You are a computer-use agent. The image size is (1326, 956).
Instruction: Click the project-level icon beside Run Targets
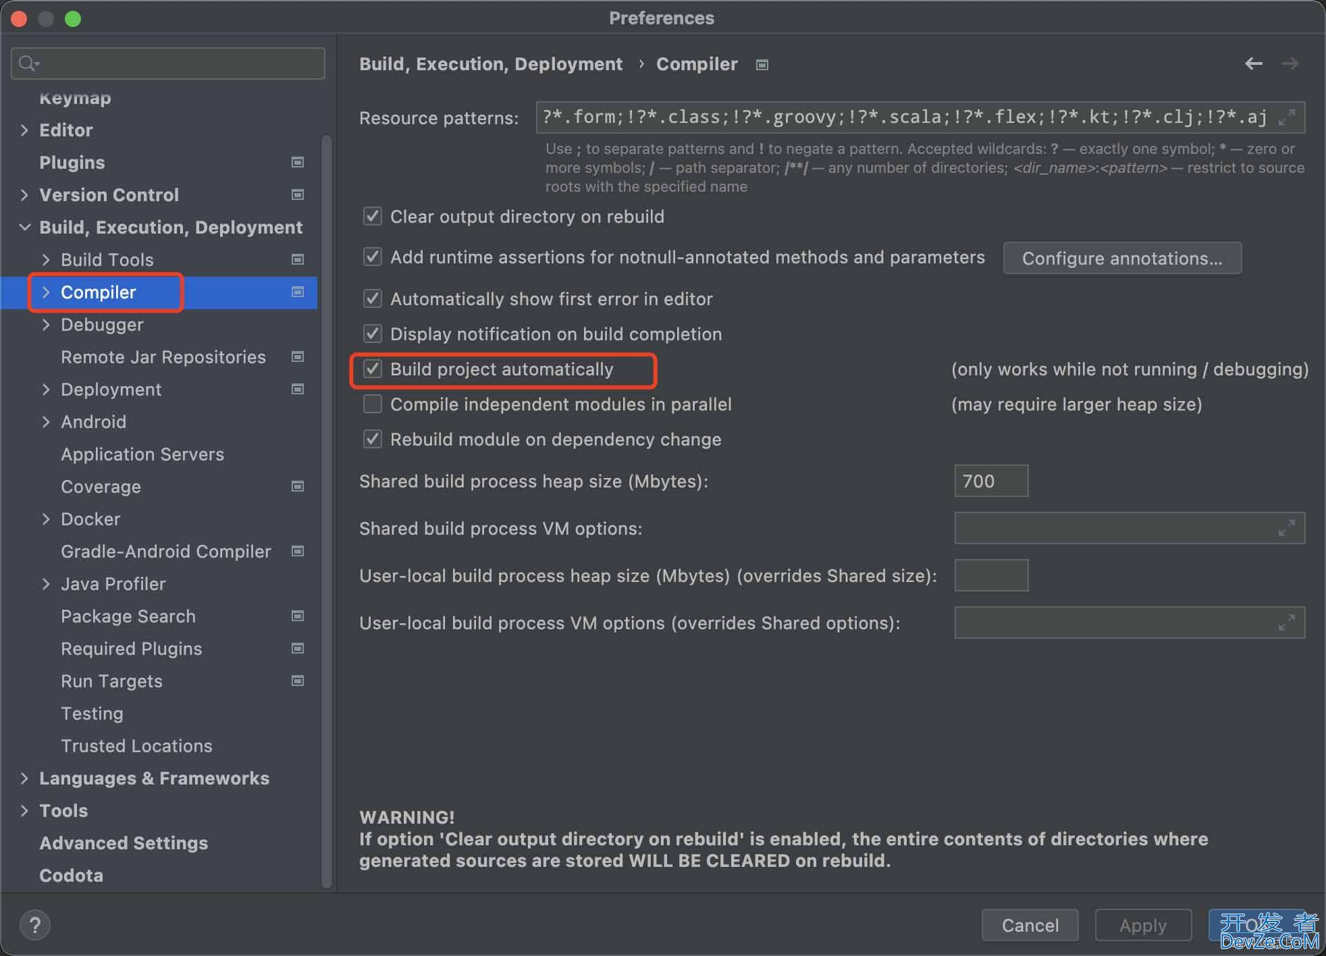pyautogui.click(x=297, y=681)
